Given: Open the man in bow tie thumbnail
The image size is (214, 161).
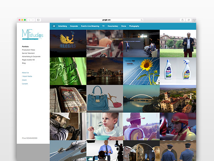Looking at the screenshot, I should point(178,44).
